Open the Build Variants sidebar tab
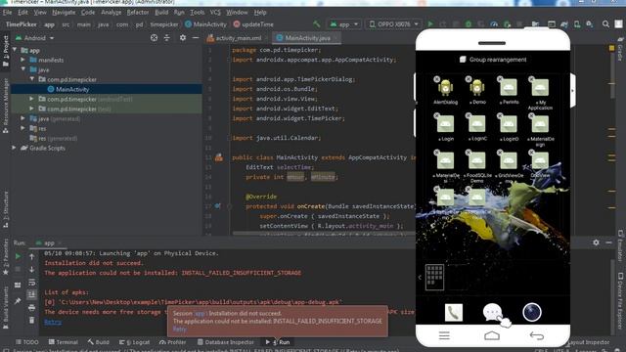The height and width of the screenshot is (352, 626). (x=6, y=307)
